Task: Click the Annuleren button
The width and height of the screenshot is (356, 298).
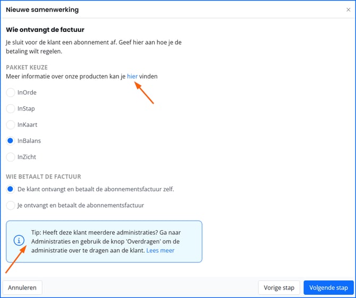Action: pyautogui.click(x=22, y=287)
